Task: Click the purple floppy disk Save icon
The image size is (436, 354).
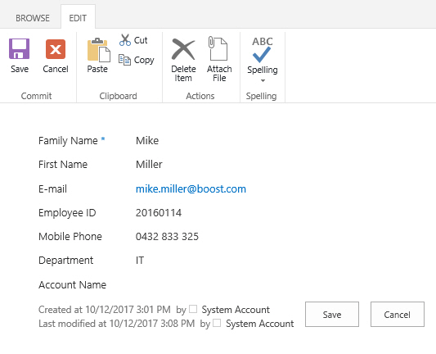Action: pyautogui.click(x=19, y=48)
